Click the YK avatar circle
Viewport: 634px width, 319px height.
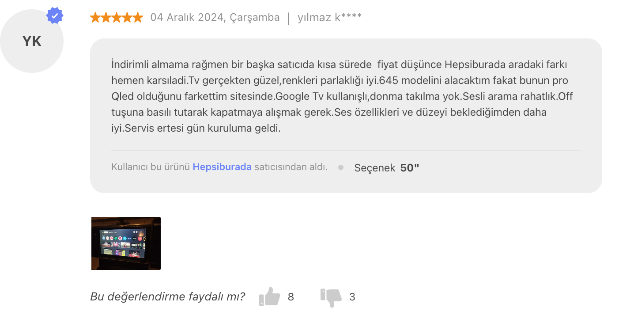coord(32,41)
